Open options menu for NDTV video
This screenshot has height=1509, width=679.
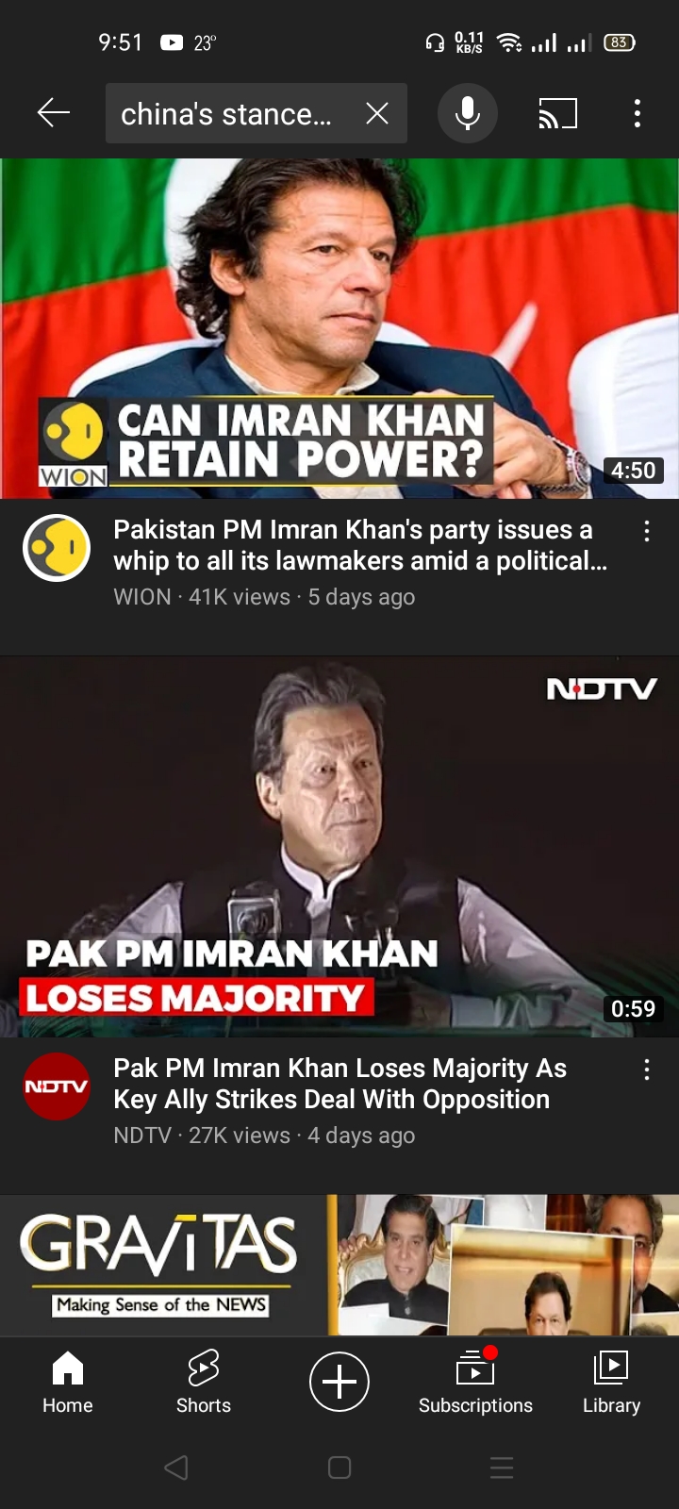pos(647,1070)
